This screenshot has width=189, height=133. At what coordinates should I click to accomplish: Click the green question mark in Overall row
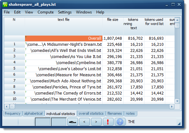[26, 37]
